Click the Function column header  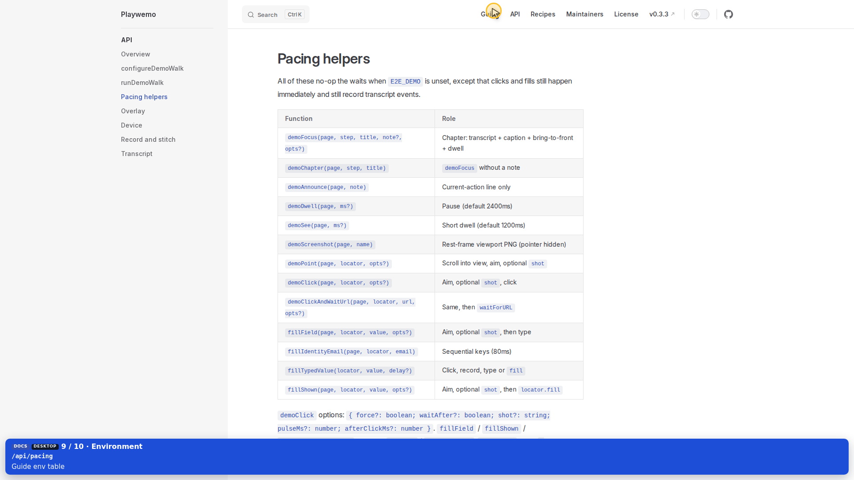pyautogui.click(x=356, y=119)
